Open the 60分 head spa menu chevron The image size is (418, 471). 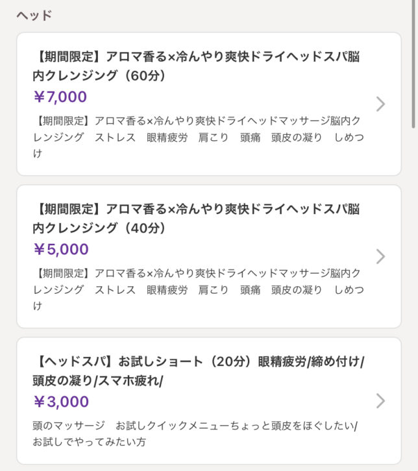[381, 104]
